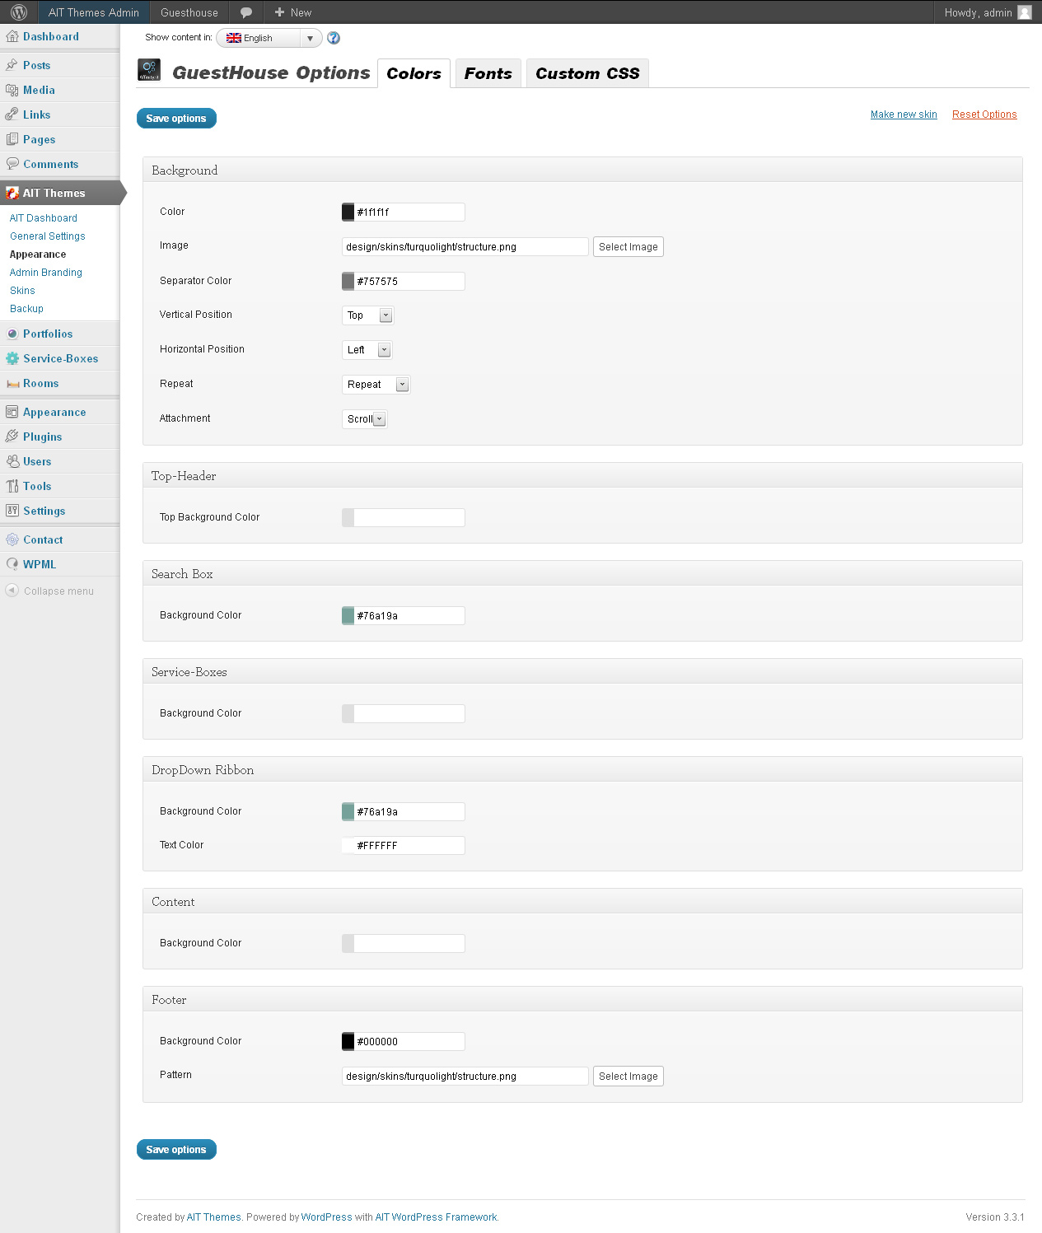Click the Dashboard house icon in sidebar
The height and width of the screenshot is (1233, 1042).
[x=12, y=36]
